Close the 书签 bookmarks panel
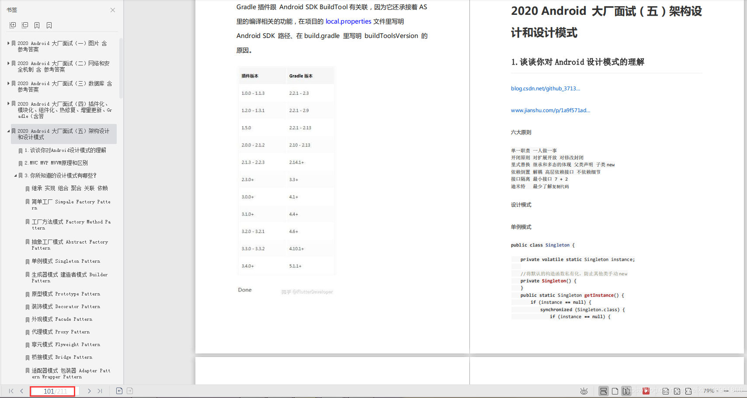Screen dimensions: 747x398 (x=113, y=10)
